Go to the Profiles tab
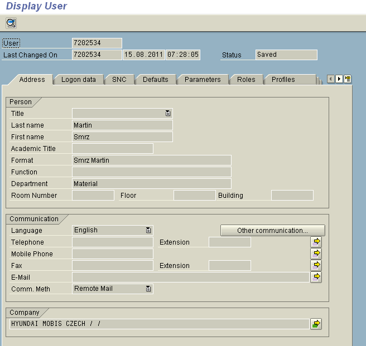 (283, 80)
